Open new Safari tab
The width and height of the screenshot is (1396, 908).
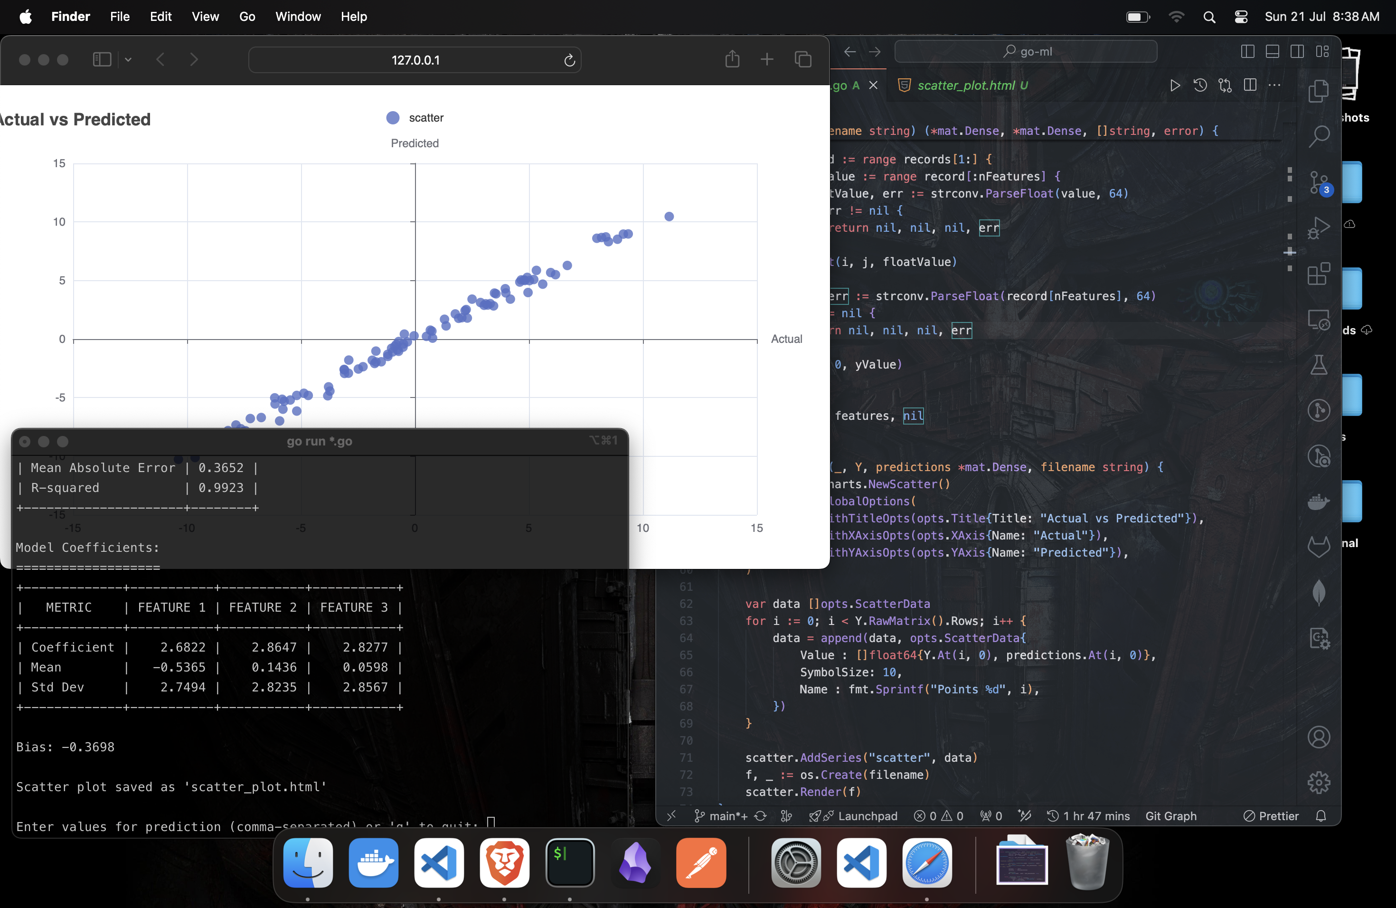pyautogui.click(x=767, y=59)
